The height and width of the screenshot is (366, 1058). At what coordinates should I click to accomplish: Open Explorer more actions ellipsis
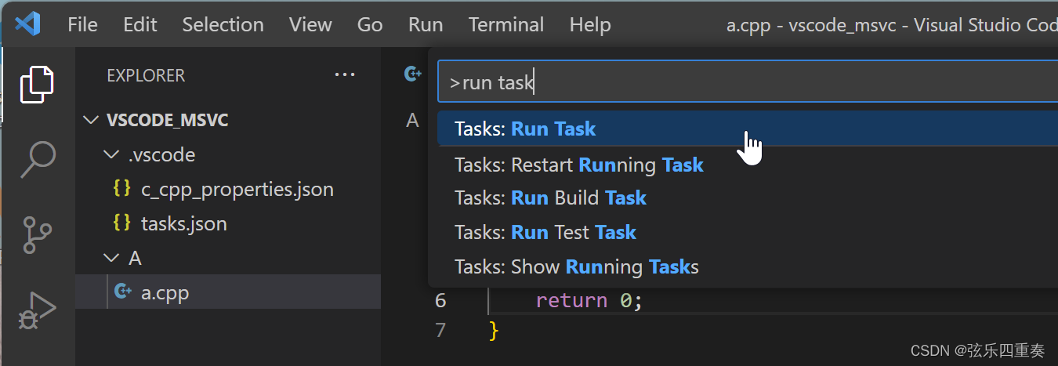tap(345, 75)
